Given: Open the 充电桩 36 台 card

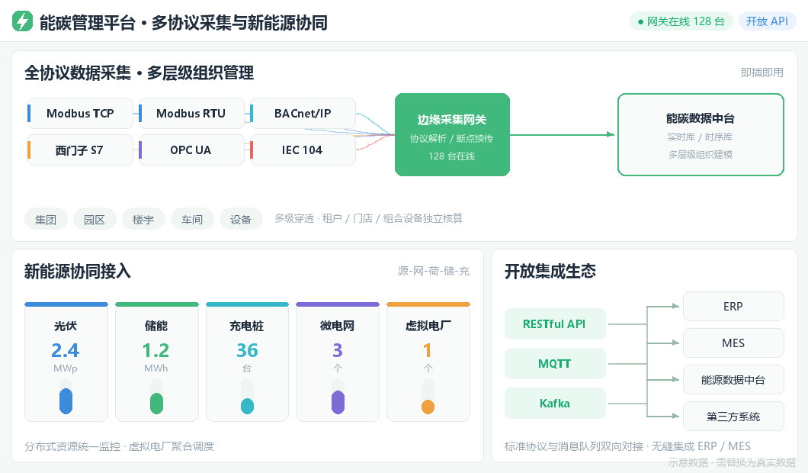Looking at the screenshot, I should [247, 362].
